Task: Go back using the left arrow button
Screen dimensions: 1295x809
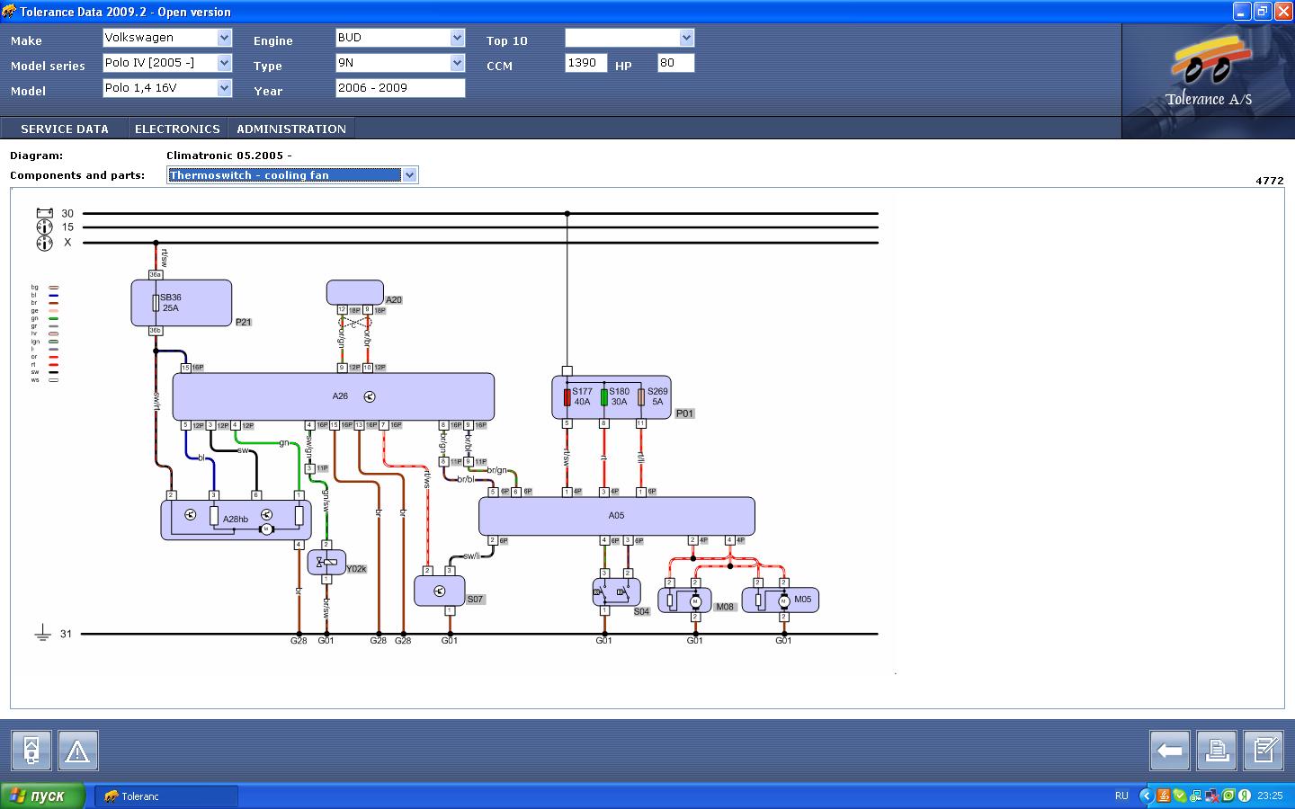Action: click(1170, 750)
